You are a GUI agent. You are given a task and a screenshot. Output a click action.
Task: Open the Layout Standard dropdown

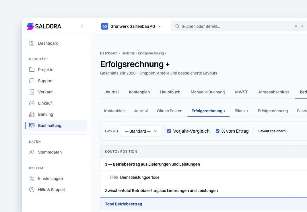tap(141, 131)
